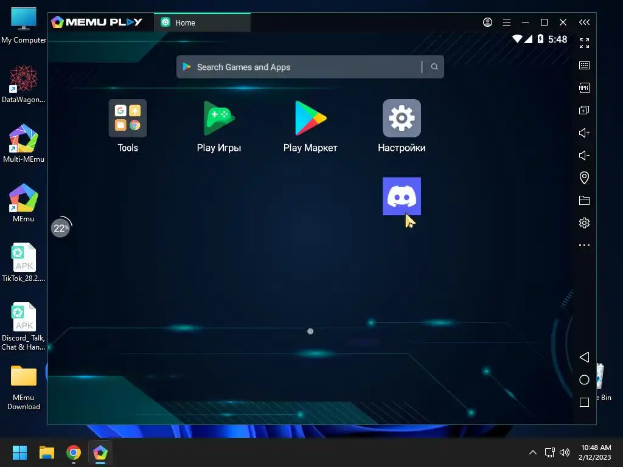Image resolution: width=623 pixels, height=467 pixels.
Task: Open Настройки Android settings
Action: click(x=402, y=126)
